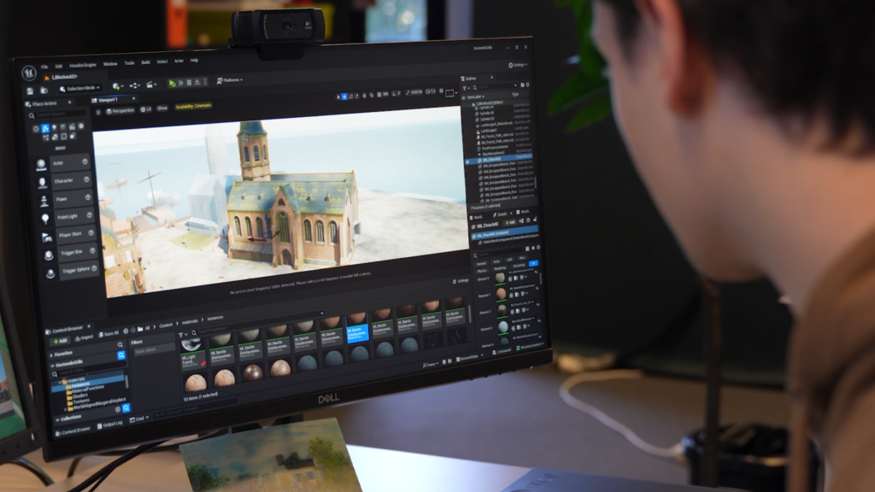
Task: Select the Shapes category icon in Place Actors
Action: click(63, 127)
